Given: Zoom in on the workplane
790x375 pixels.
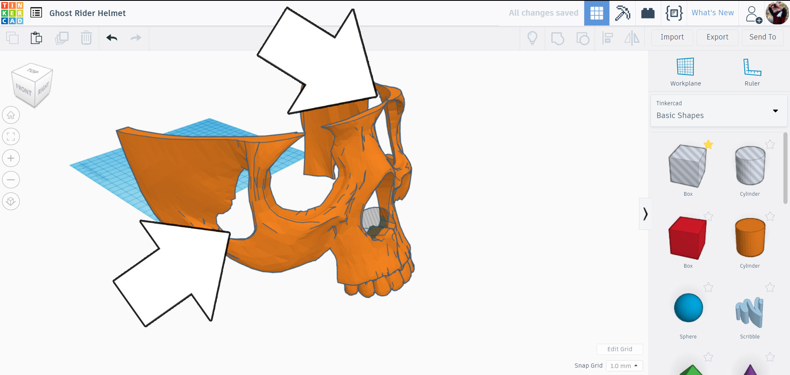Looking at the screenshot, I should [11, 158].
